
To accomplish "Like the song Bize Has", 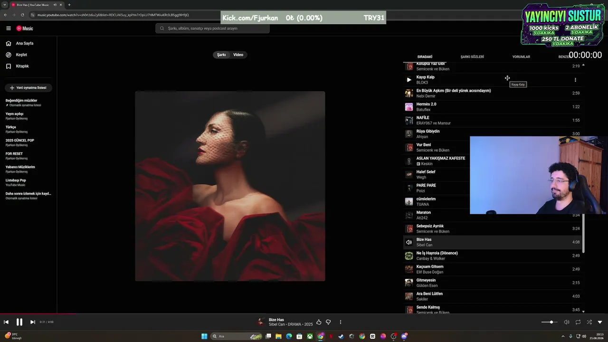I will 319,322.
